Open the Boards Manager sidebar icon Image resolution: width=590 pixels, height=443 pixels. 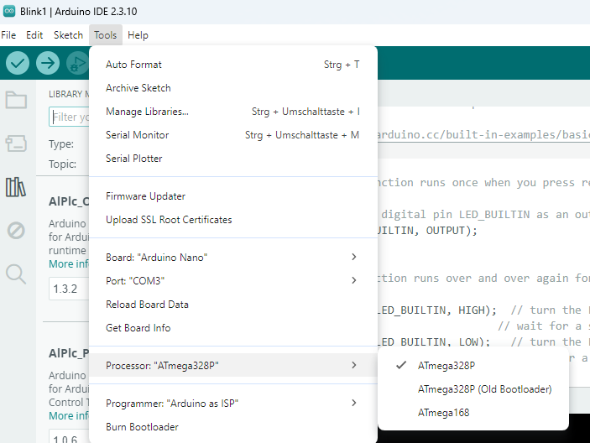coord(16,143)
